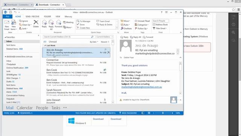Open the marketinghelpdesk@connective.com.au link
241x136 pixels.
point(142,87)
